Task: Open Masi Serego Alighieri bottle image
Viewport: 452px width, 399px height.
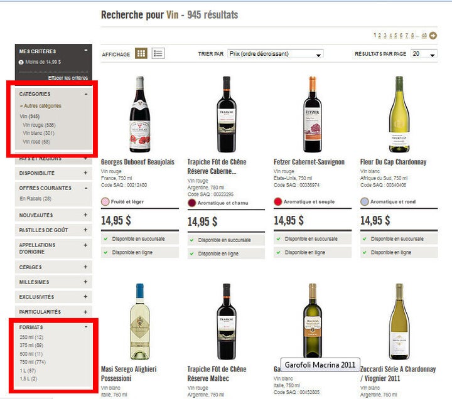Action: click(140, 321)
